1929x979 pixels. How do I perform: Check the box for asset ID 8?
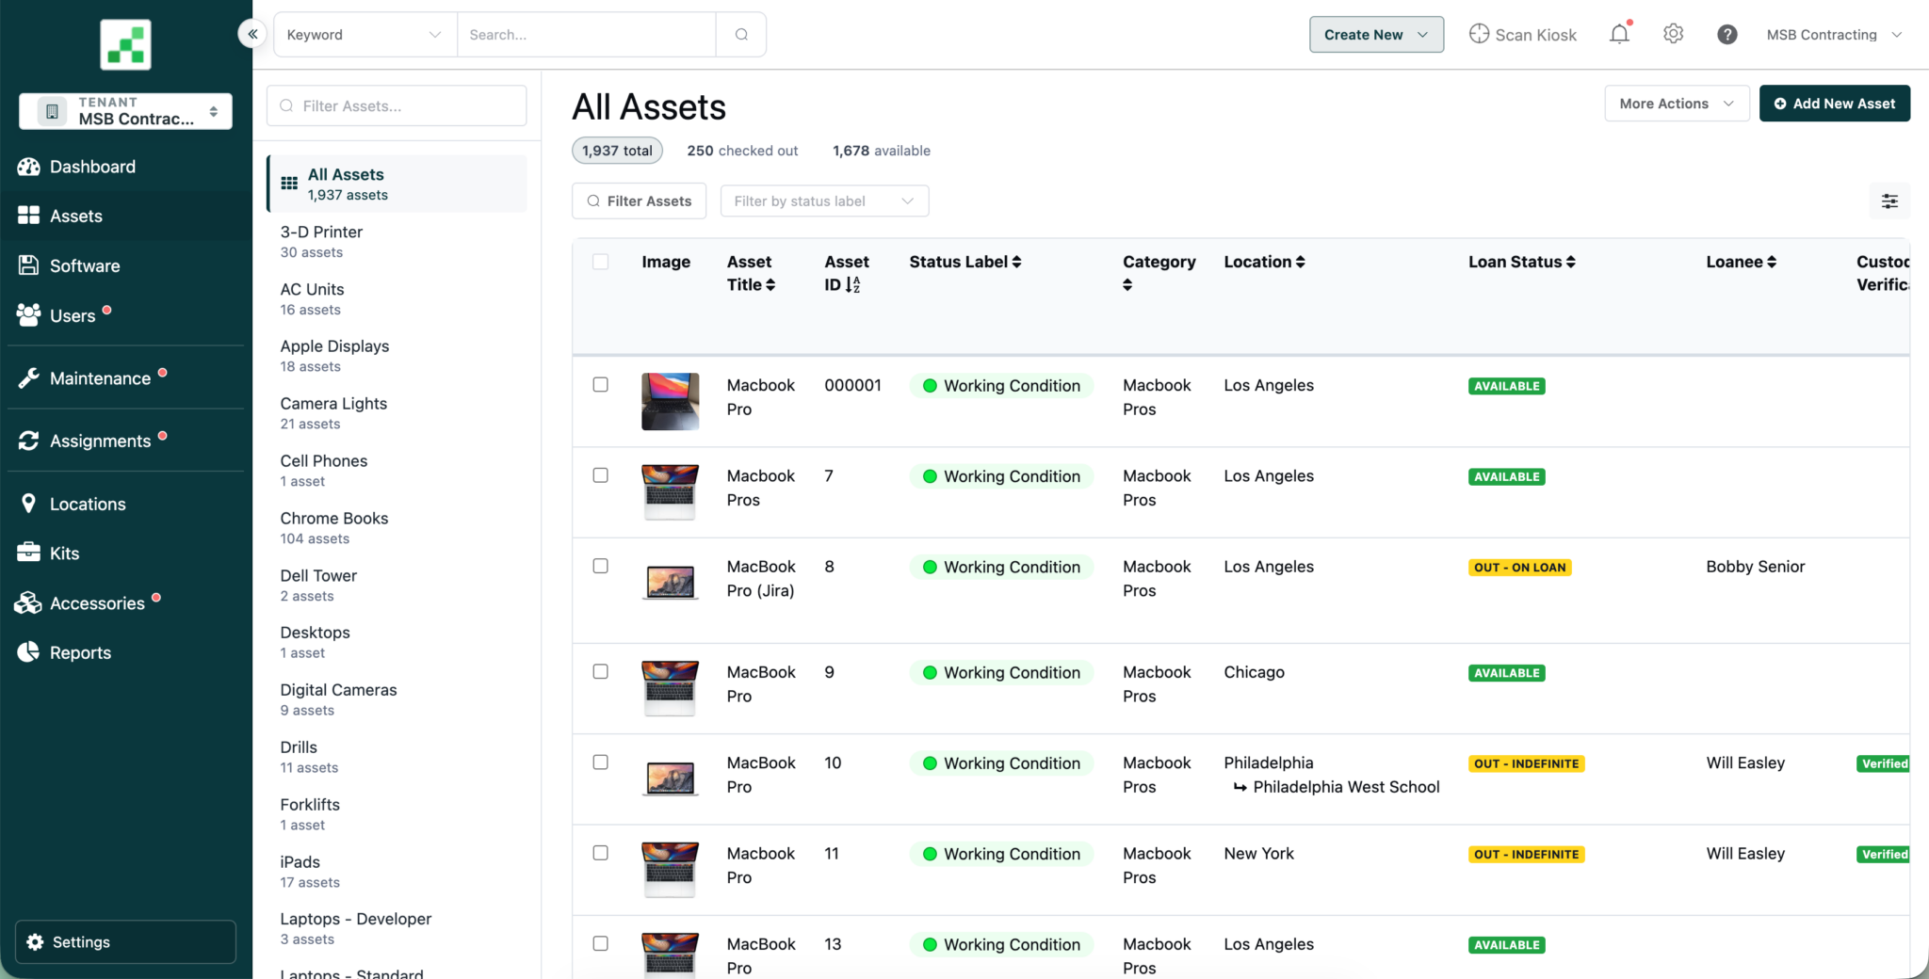[600, 566]
